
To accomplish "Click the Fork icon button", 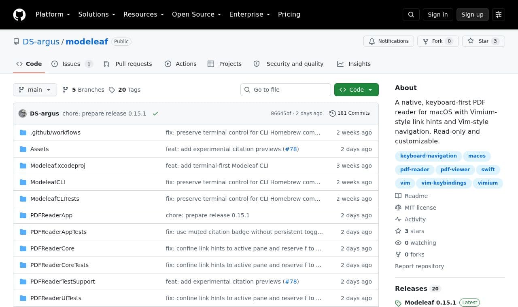I will tap(426, 41).
